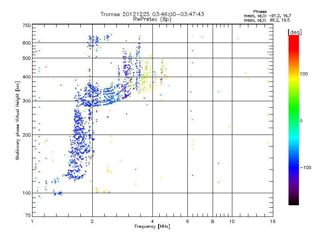Click y-axis tick label '300'
The width and height of the screenshot is (321, 241).
tap(26, 101)
